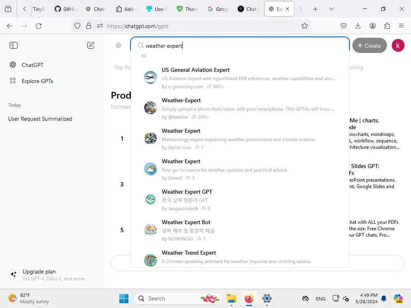This screenshot has height=308, width=411.
Task: Click Upgrade plan
Action: pos(53,274)
